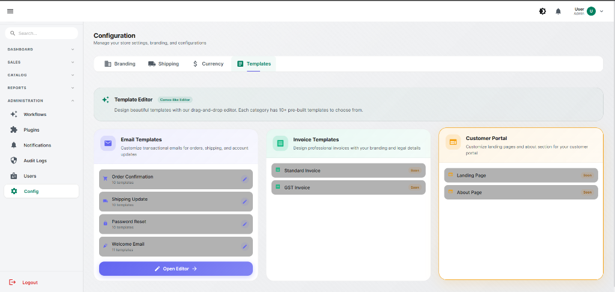The image size is (615, 292).
Task: Expand the user account dropdown arrow
Action: [x=601, y=11]
